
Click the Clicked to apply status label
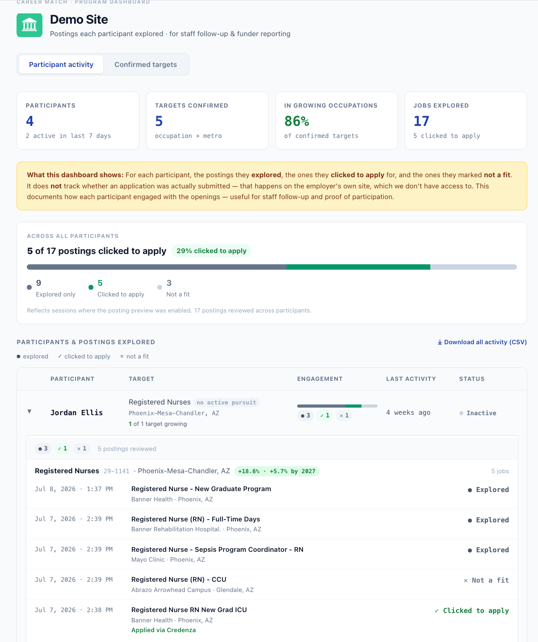pyautogui.click(x=472, y=610)
